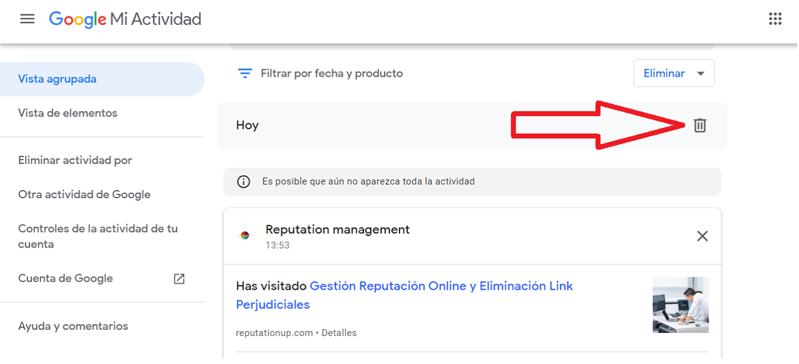Click reputationup.com domain text
The height and width of the screenshot is (364, 799).
[274, 333]
